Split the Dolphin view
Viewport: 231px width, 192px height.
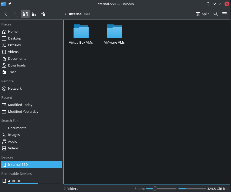pos(202,14)
